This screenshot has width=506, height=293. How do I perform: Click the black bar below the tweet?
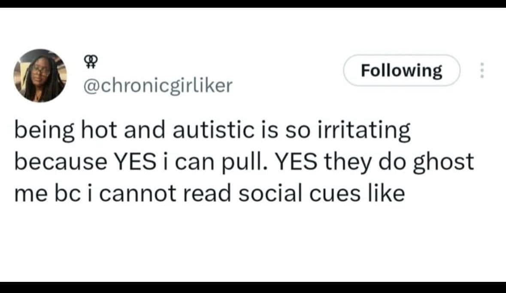click(x=253, y=287)
